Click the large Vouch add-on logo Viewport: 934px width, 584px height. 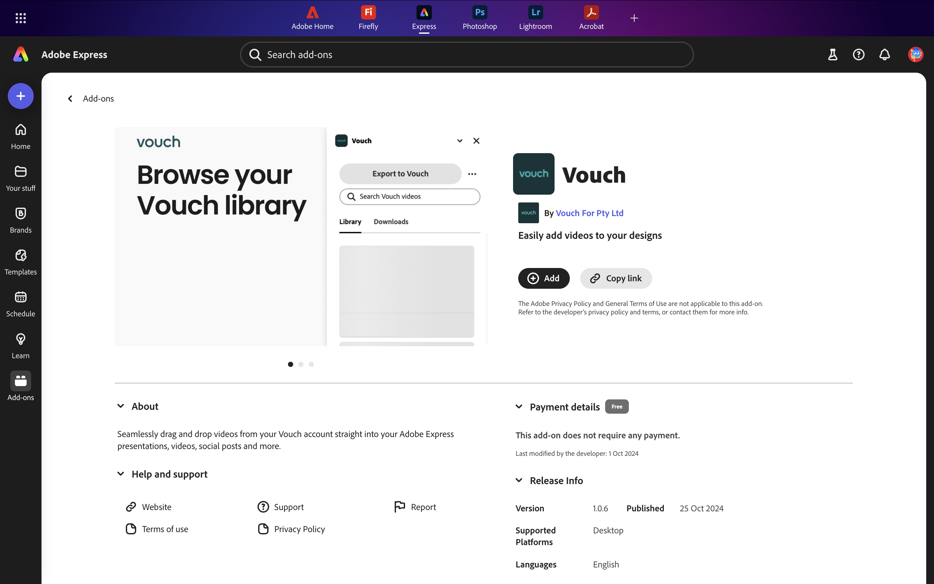[533, 174]
